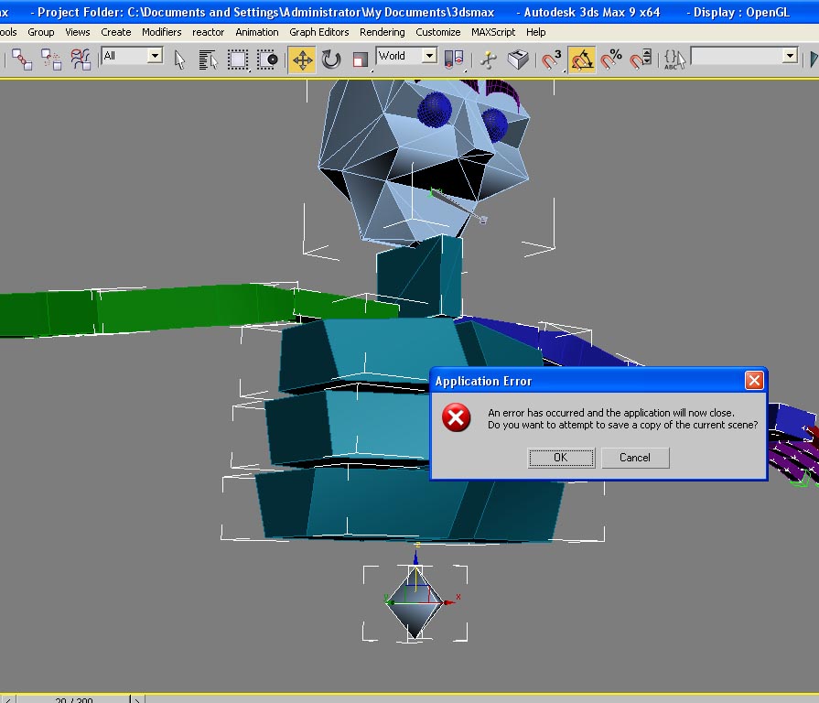
Task: Activate the Select and Scale tool
Action: [360, 59]
